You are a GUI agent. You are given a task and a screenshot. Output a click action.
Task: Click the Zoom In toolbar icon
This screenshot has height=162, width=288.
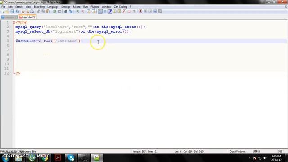pos(77,11)
